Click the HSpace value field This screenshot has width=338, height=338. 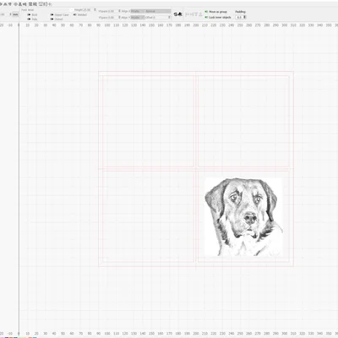coord(112,11)
